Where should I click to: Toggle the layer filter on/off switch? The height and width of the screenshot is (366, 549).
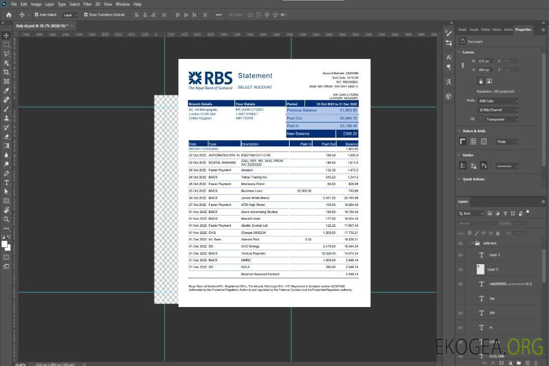(528, 212)
